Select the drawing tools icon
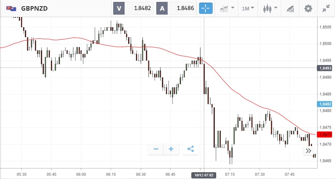The height and width of the screenshot is (179, 335). point(290,8)
